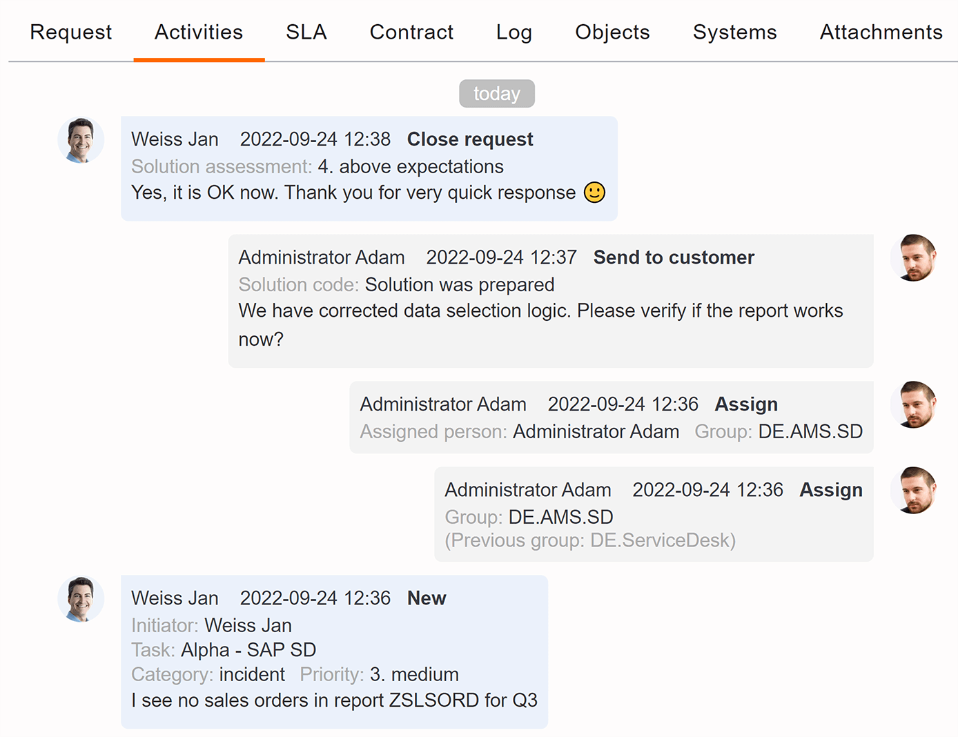Open the Systems tab

point(734,32)
